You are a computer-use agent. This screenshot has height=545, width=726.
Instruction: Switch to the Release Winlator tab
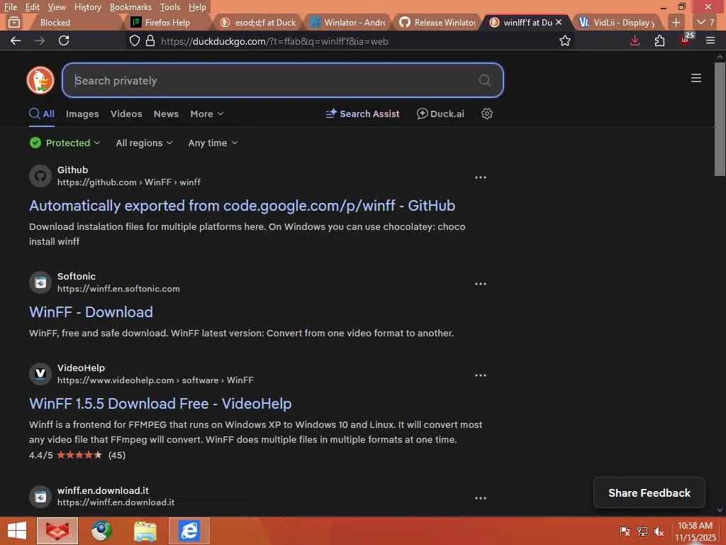point(437,22)
